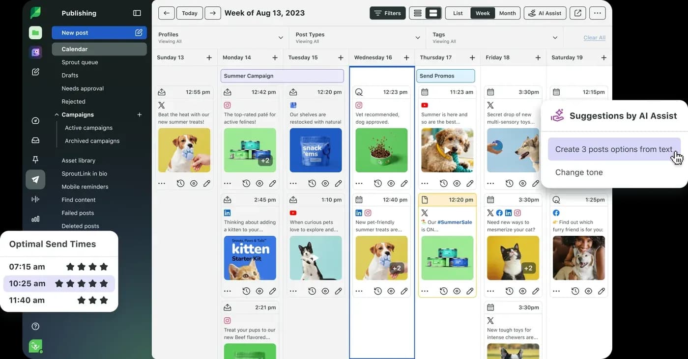Open ellipsis menu of Monday 2:45 pm post

[228, 291]
